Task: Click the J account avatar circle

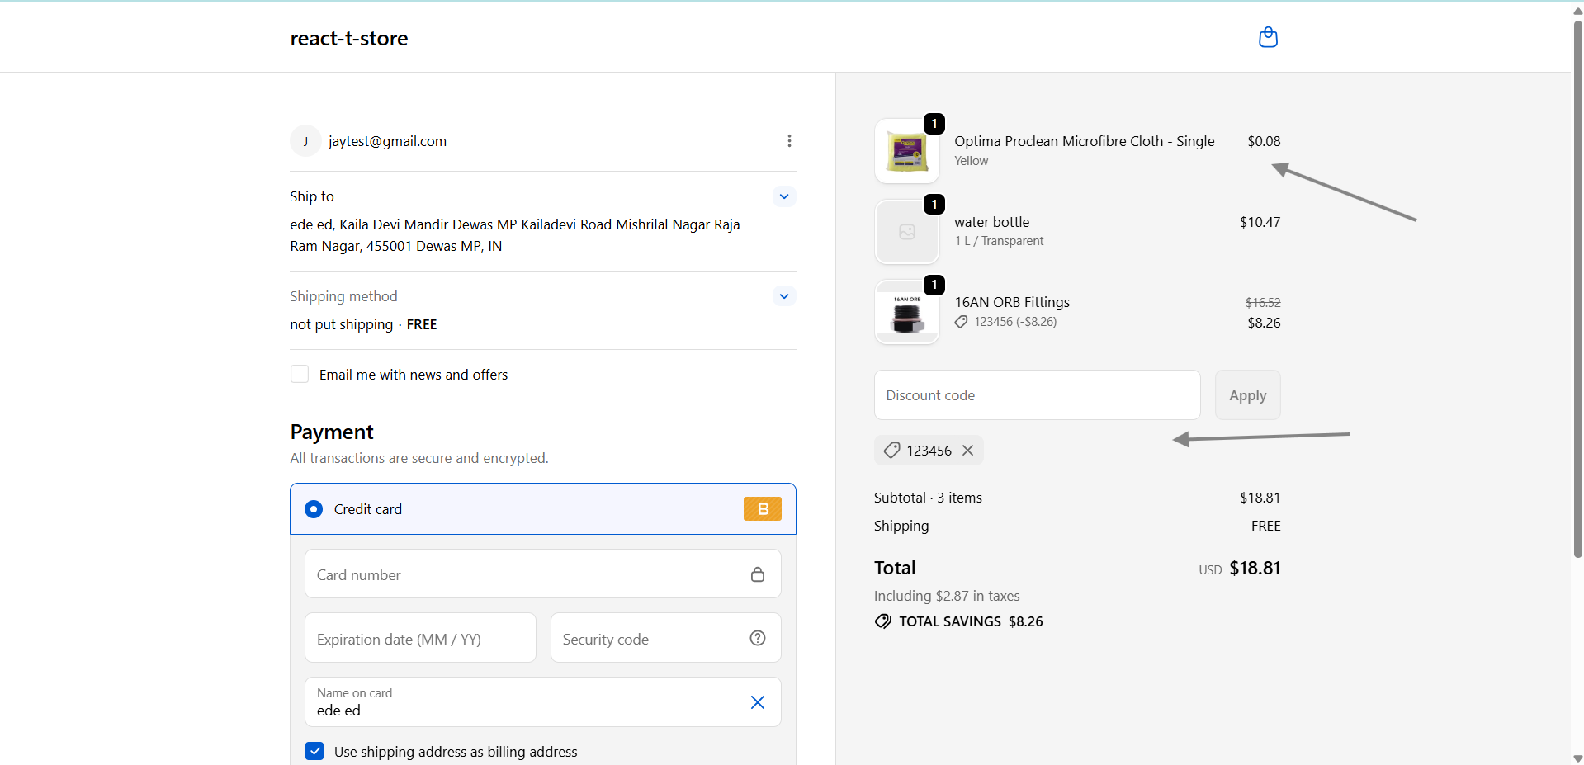Action: coord(305,141)
